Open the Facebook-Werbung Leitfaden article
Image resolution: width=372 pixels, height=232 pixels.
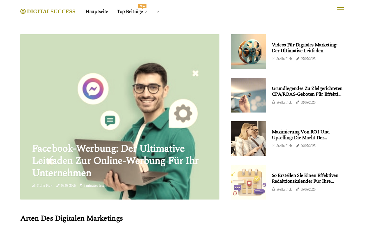tap(115, 161)
